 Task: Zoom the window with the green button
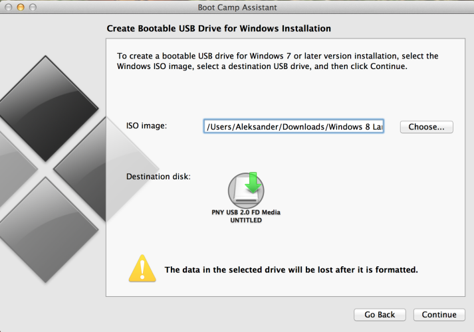click(x=33, y=7)
